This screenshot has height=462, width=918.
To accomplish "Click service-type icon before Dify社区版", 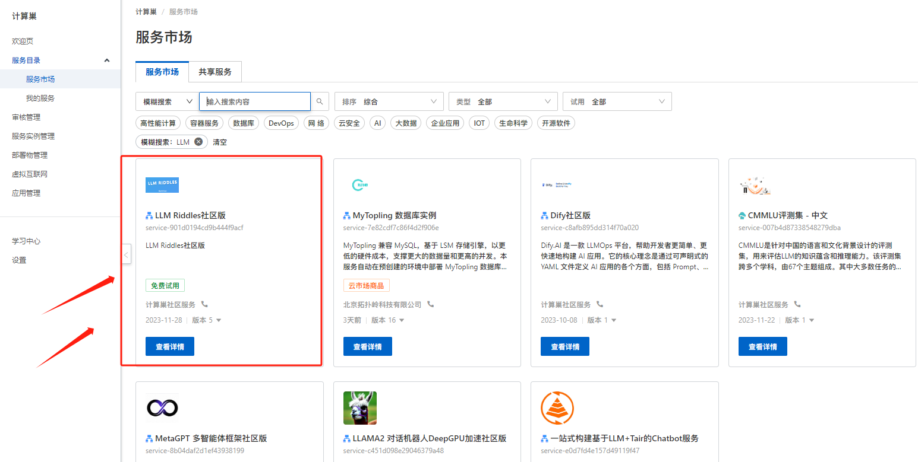I will pos(544,215).
